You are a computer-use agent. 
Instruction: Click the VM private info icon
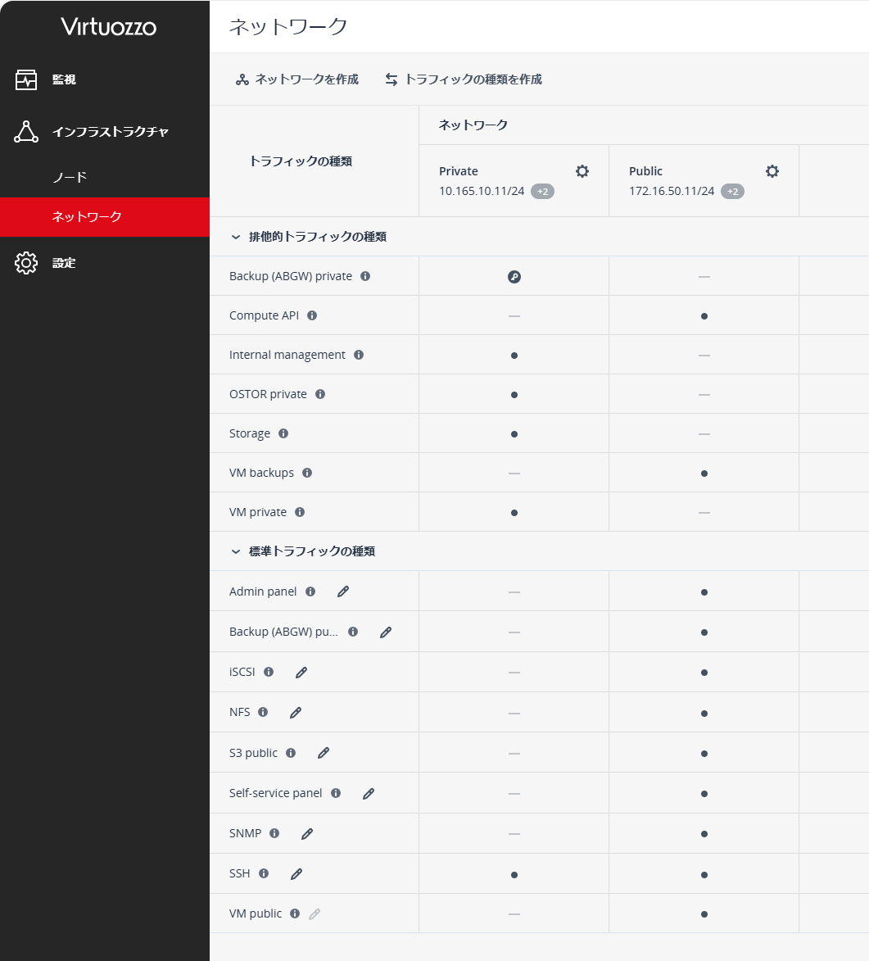pyautogui.click(x=300, y=512)
